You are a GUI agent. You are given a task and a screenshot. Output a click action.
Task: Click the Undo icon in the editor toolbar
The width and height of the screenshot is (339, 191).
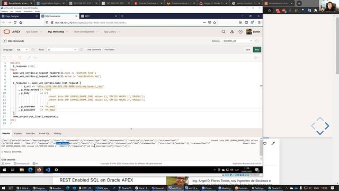click(x=4, y=58)
